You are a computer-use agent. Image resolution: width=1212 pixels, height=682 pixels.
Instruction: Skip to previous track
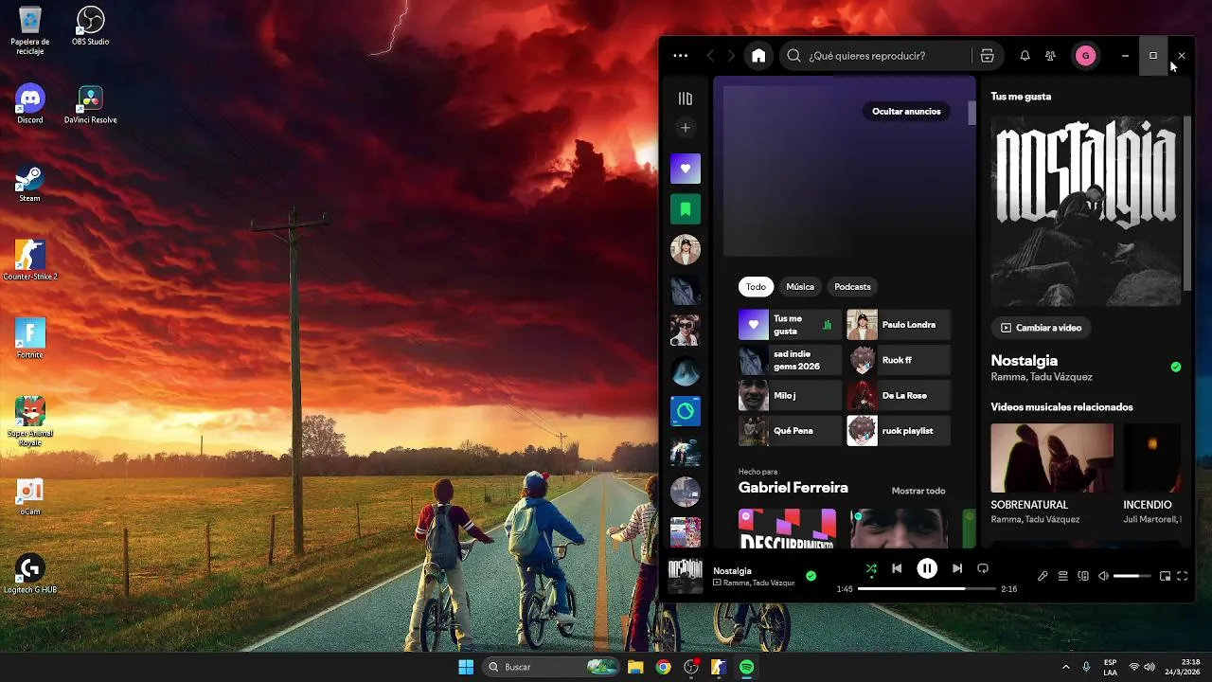(897, 568)
